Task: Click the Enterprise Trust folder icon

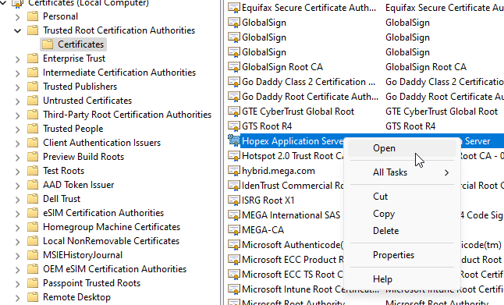Action: 33,59
